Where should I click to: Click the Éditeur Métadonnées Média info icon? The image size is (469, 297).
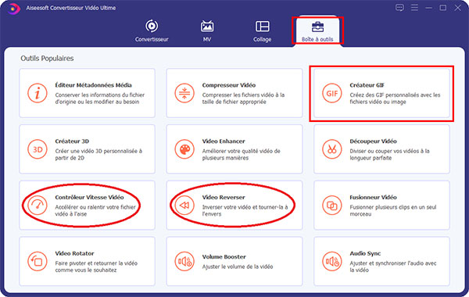point(38,93)
